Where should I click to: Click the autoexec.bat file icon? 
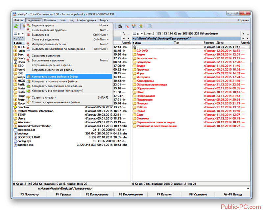tap(15, 130)
